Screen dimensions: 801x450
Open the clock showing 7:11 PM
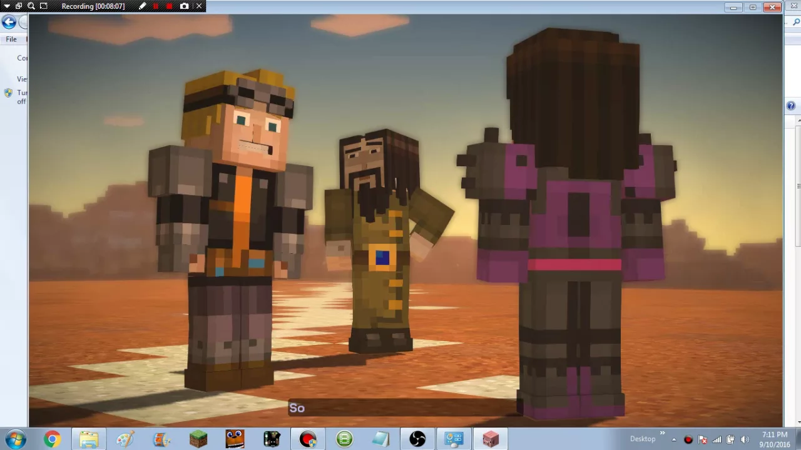(775, 439)
